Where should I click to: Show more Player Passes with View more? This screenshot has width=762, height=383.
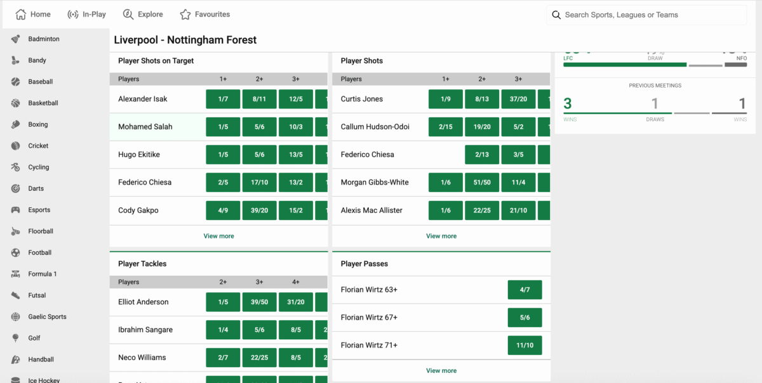pyautogui.click(x=441, y=371)
